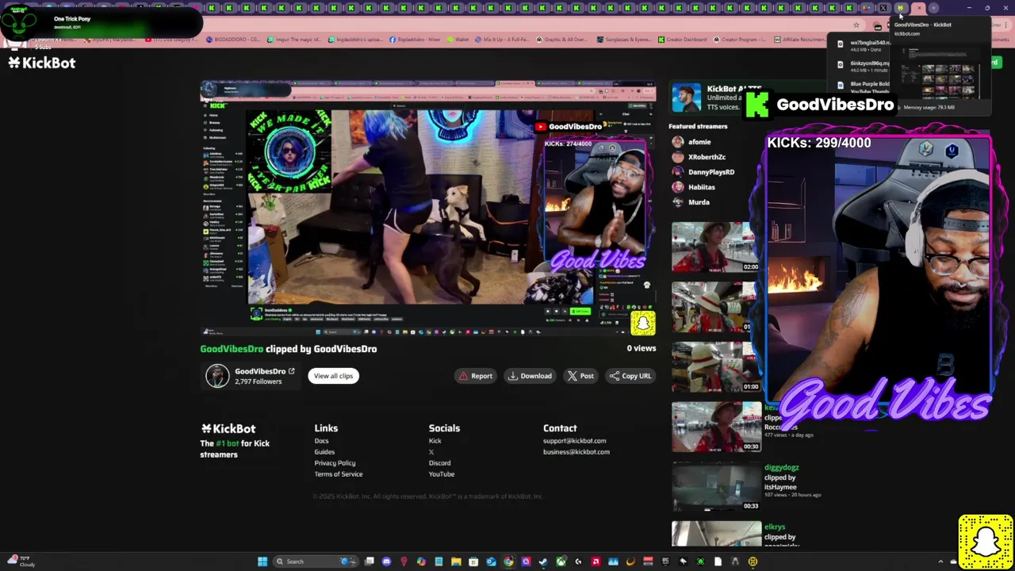Image resolution: width=1015 pixels, height=571 pixels.
Task: Play the main GoodVibesDro clip video
Action: [x=428, y=209]
